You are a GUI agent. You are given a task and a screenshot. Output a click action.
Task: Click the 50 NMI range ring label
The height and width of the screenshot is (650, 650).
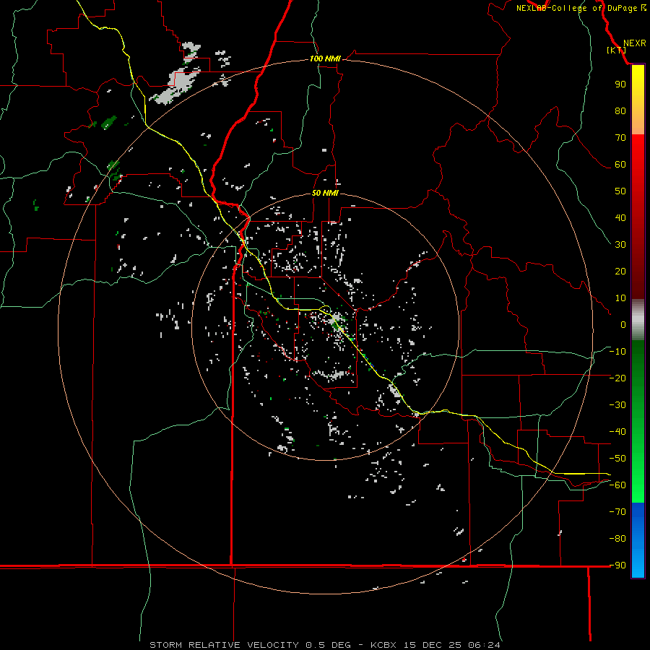325,193
